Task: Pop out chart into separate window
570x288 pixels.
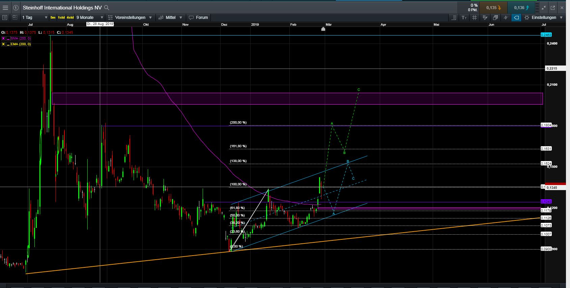Action: (x=553, y=8)
